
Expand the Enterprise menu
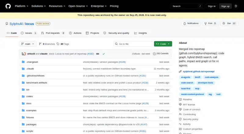pyautogui.click(x=99, y=6)
